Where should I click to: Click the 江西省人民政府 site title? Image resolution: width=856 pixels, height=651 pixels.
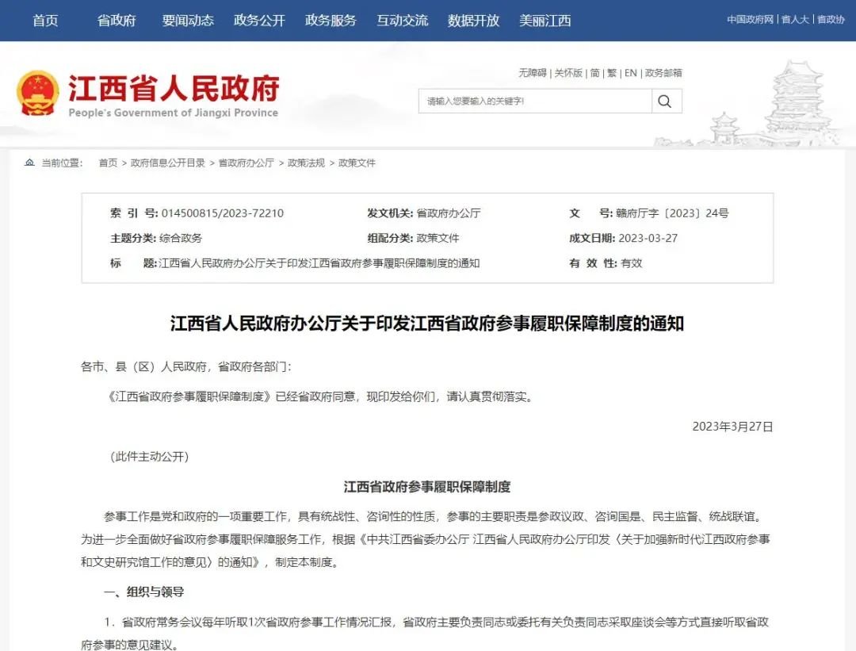174,88
